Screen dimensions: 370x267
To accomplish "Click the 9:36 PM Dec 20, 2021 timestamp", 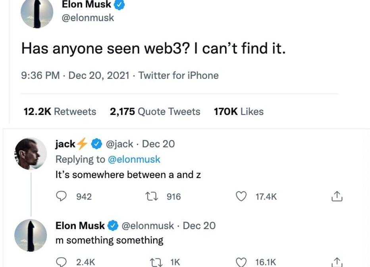I will 75,75.
